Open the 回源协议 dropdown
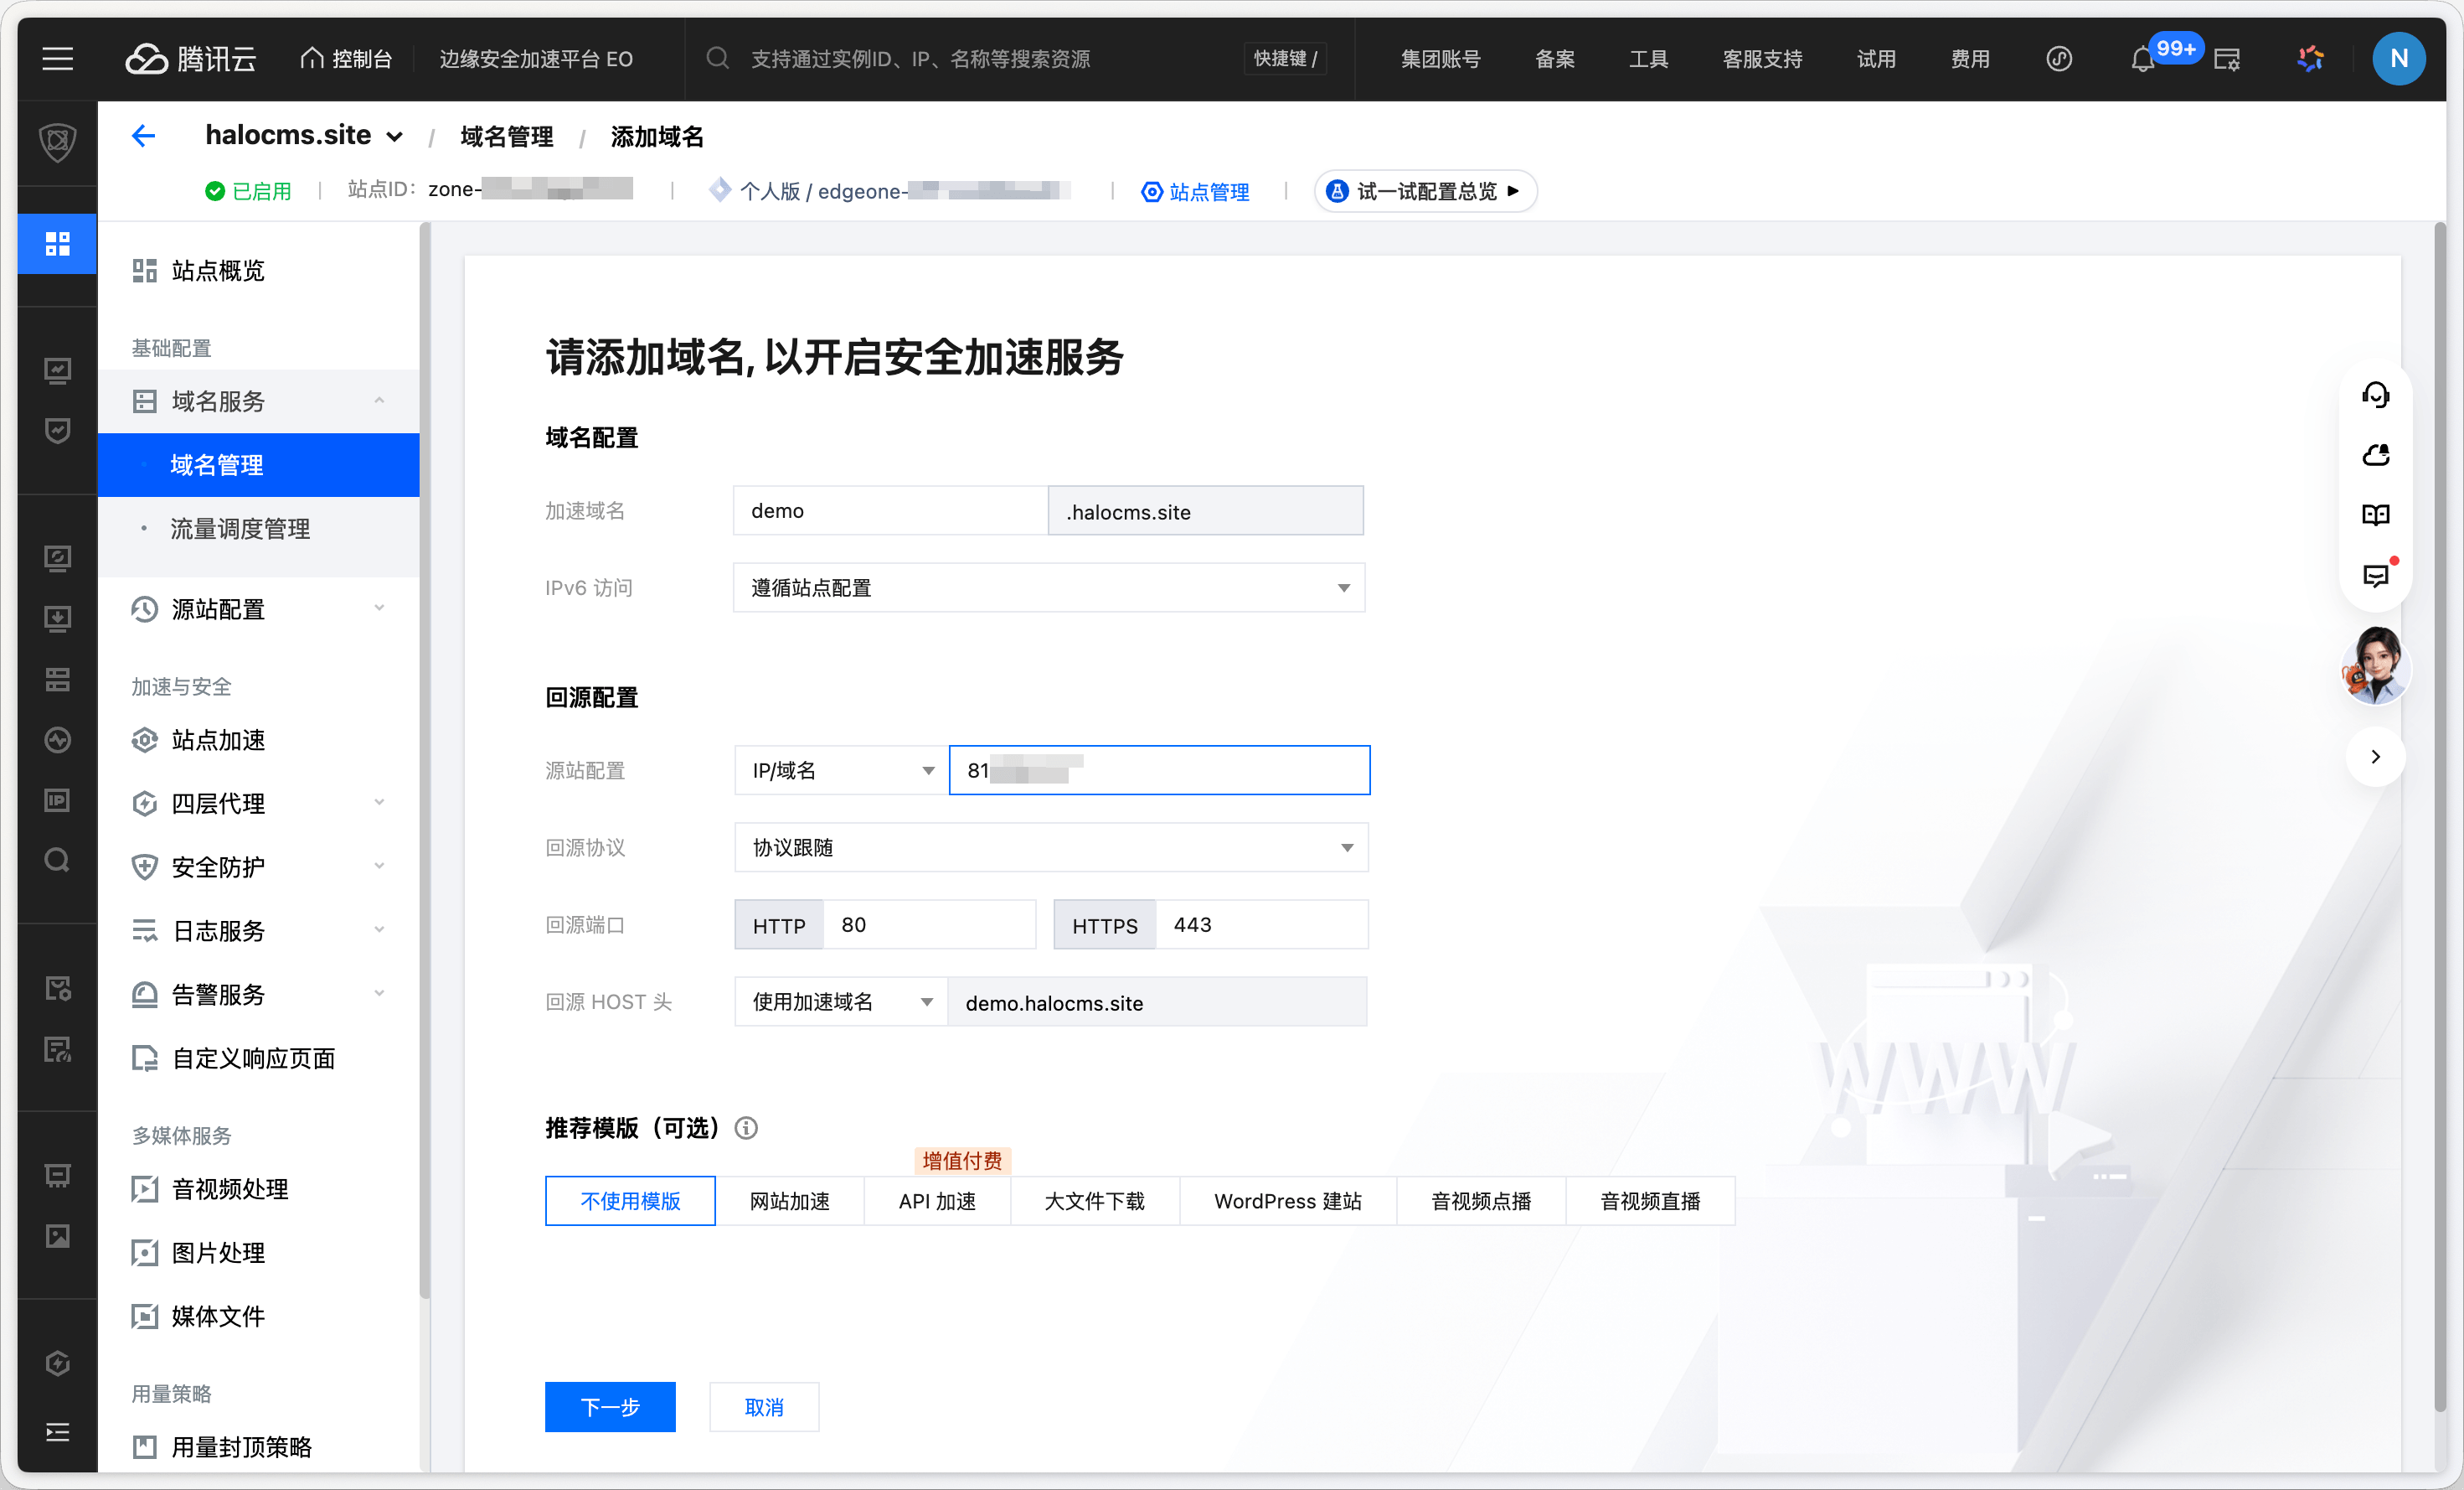The image size is (2464, 1490). (1050, 847)
